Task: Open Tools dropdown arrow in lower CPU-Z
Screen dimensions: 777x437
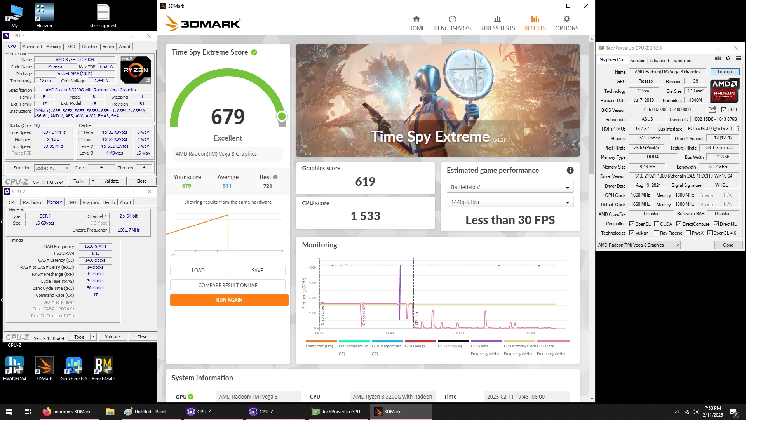Action: tap(93, 337)
